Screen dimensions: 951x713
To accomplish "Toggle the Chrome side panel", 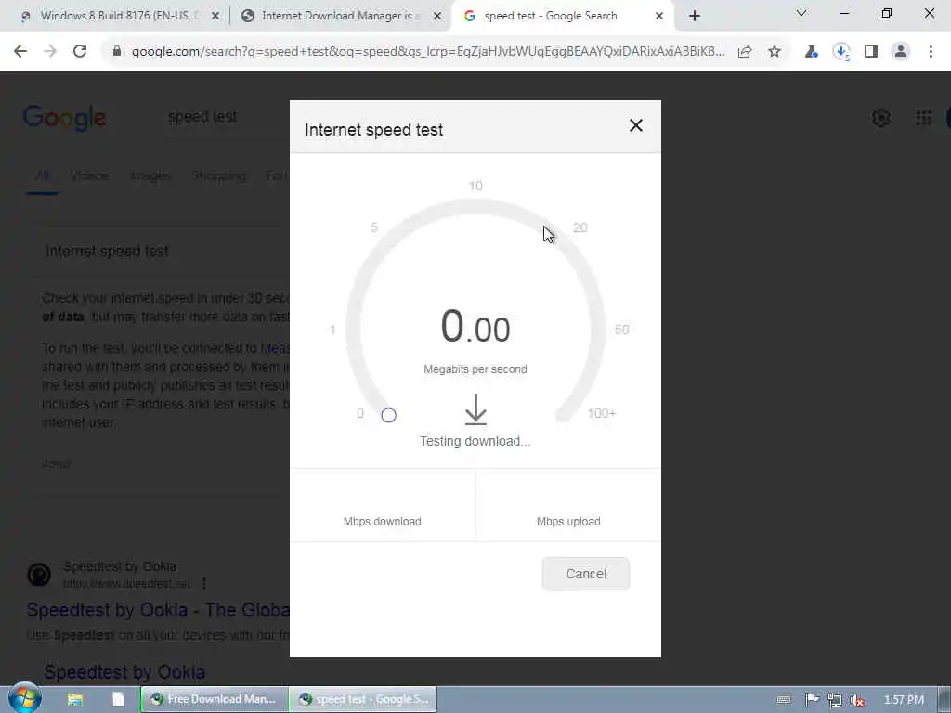I will click(871, 52).
